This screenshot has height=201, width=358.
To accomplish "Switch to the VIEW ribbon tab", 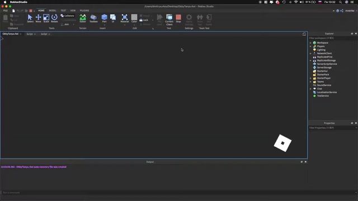I will pyautogui.click(x=73, y=11).
